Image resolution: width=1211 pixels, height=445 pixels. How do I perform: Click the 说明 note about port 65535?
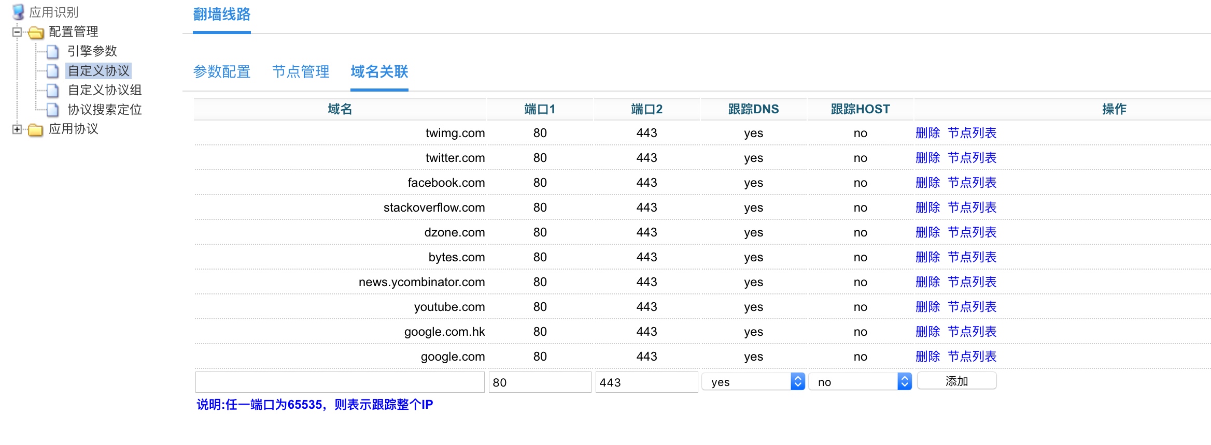click(315, 405)
